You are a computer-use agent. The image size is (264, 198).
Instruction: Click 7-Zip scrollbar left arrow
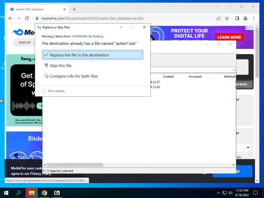point(45,165)
